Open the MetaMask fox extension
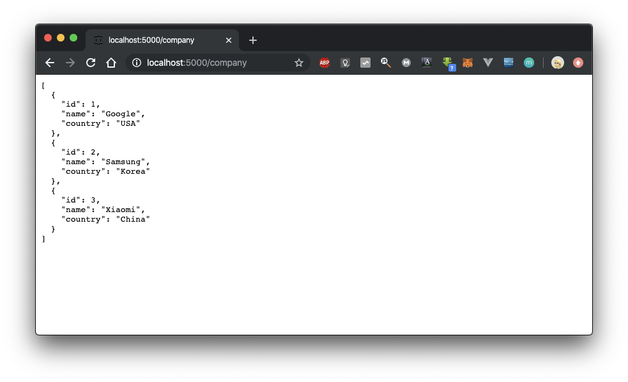This screenshot has height=382, width=628. (x=468, y=63)
